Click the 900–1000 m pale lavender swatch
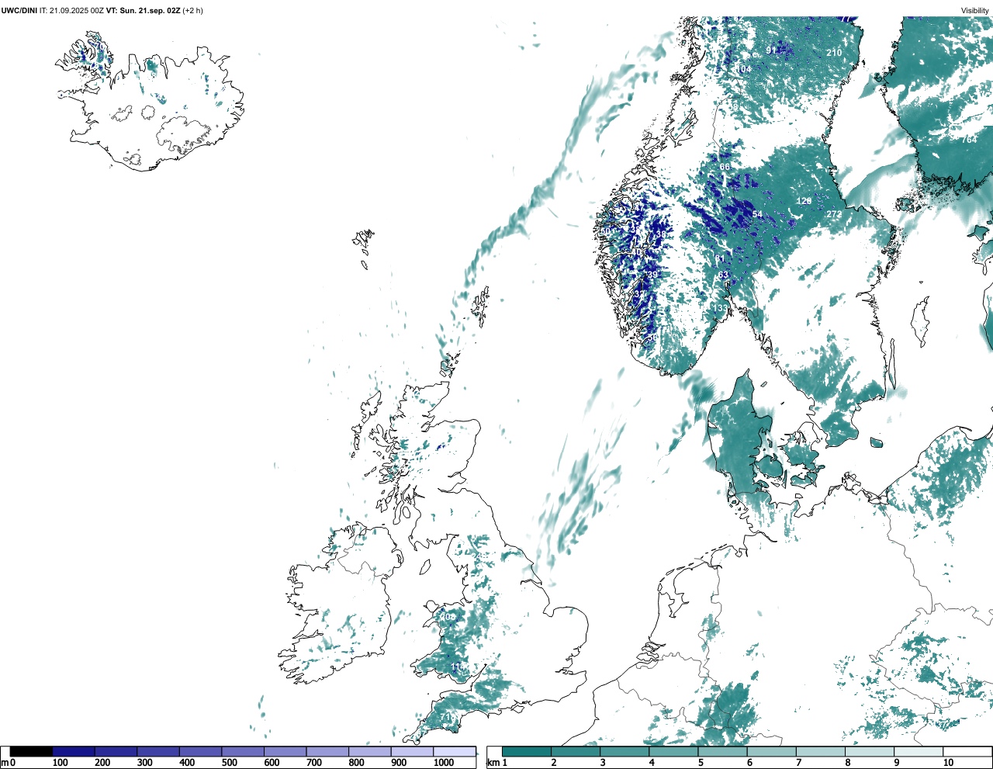 pos(412,752)
